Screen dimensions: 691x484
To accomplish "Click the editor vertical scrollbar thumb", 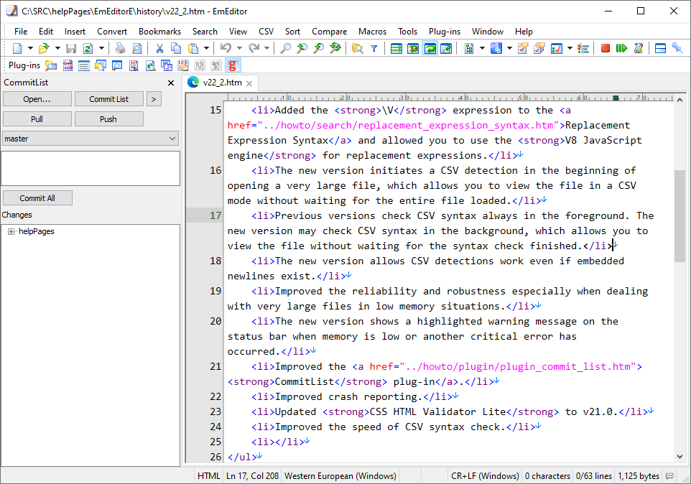I will pos(680,216).
